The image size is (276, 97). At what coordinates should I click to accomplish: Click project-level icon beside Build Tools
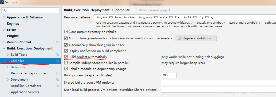click(x=57, y=55)
